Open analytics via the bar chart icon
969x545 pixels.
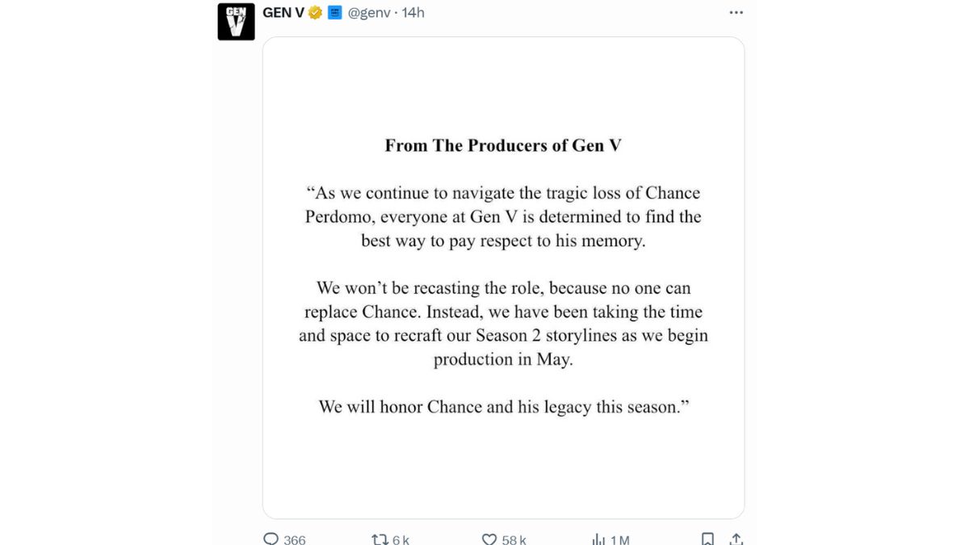click(598, 538)
